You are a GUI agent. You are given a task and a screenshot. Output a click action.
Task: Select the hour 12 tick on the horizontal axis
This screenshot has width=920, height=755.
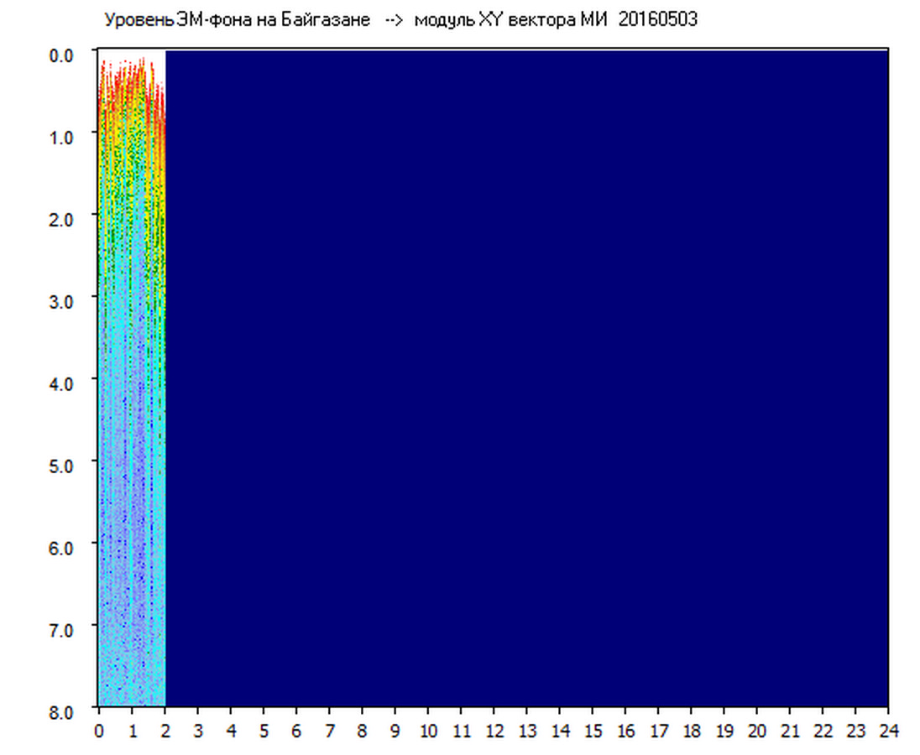[494, 730]
